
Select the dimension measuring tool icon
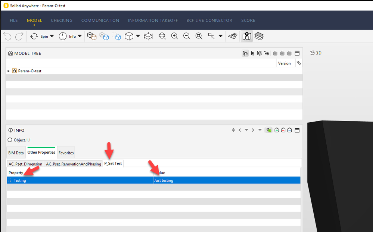pyautogui.click(x=211, y=36)
